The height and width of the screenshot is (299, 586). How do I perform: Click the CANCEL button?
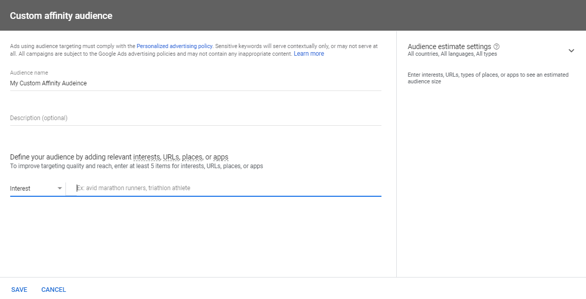[54, 290]
